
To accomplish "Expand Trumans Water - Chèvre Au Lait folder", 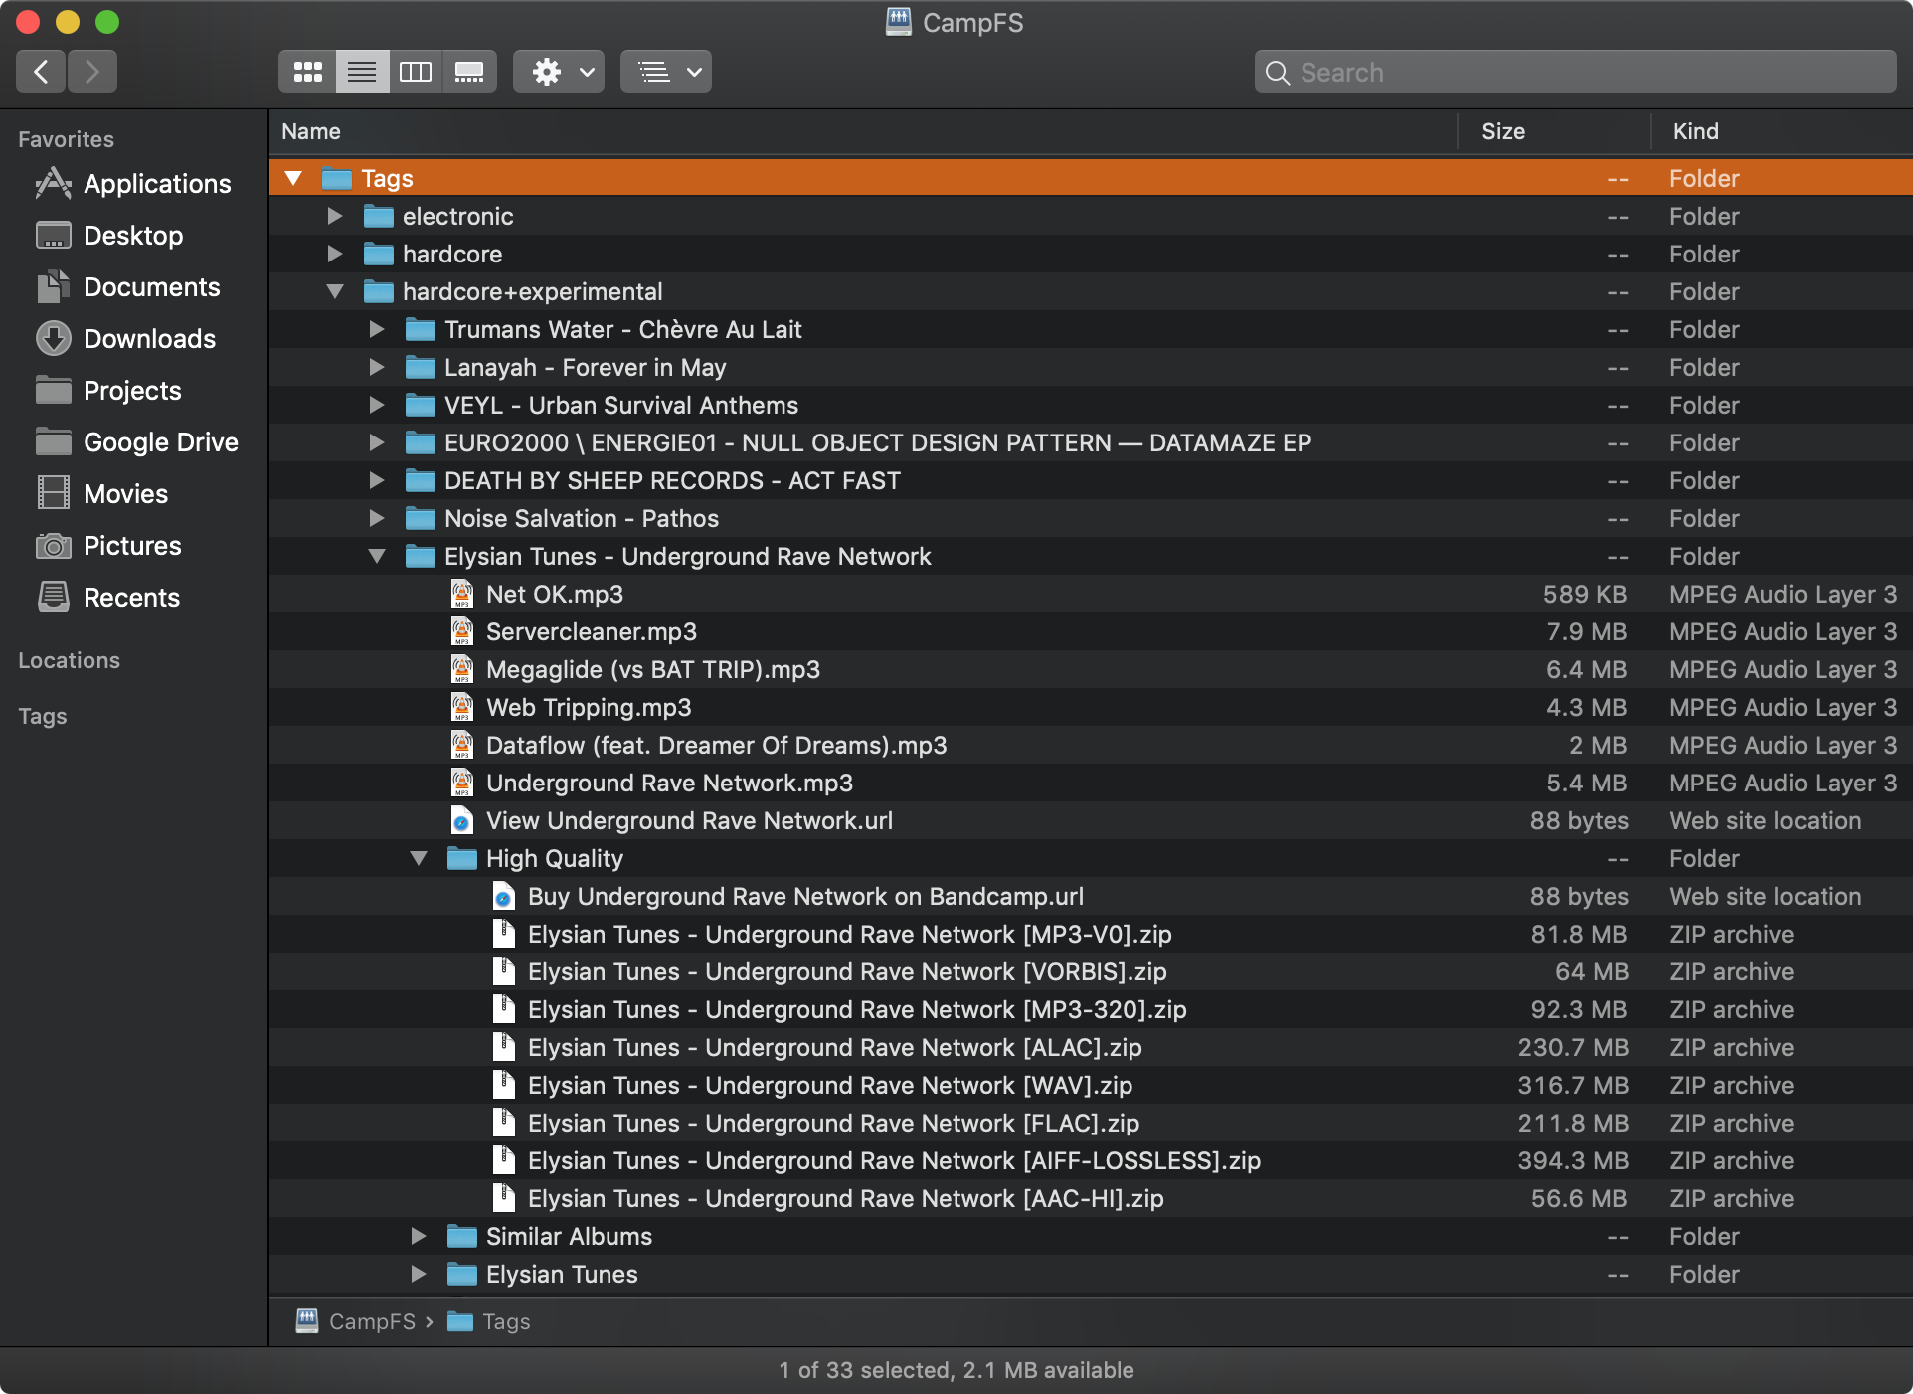I will click(377, 330).
